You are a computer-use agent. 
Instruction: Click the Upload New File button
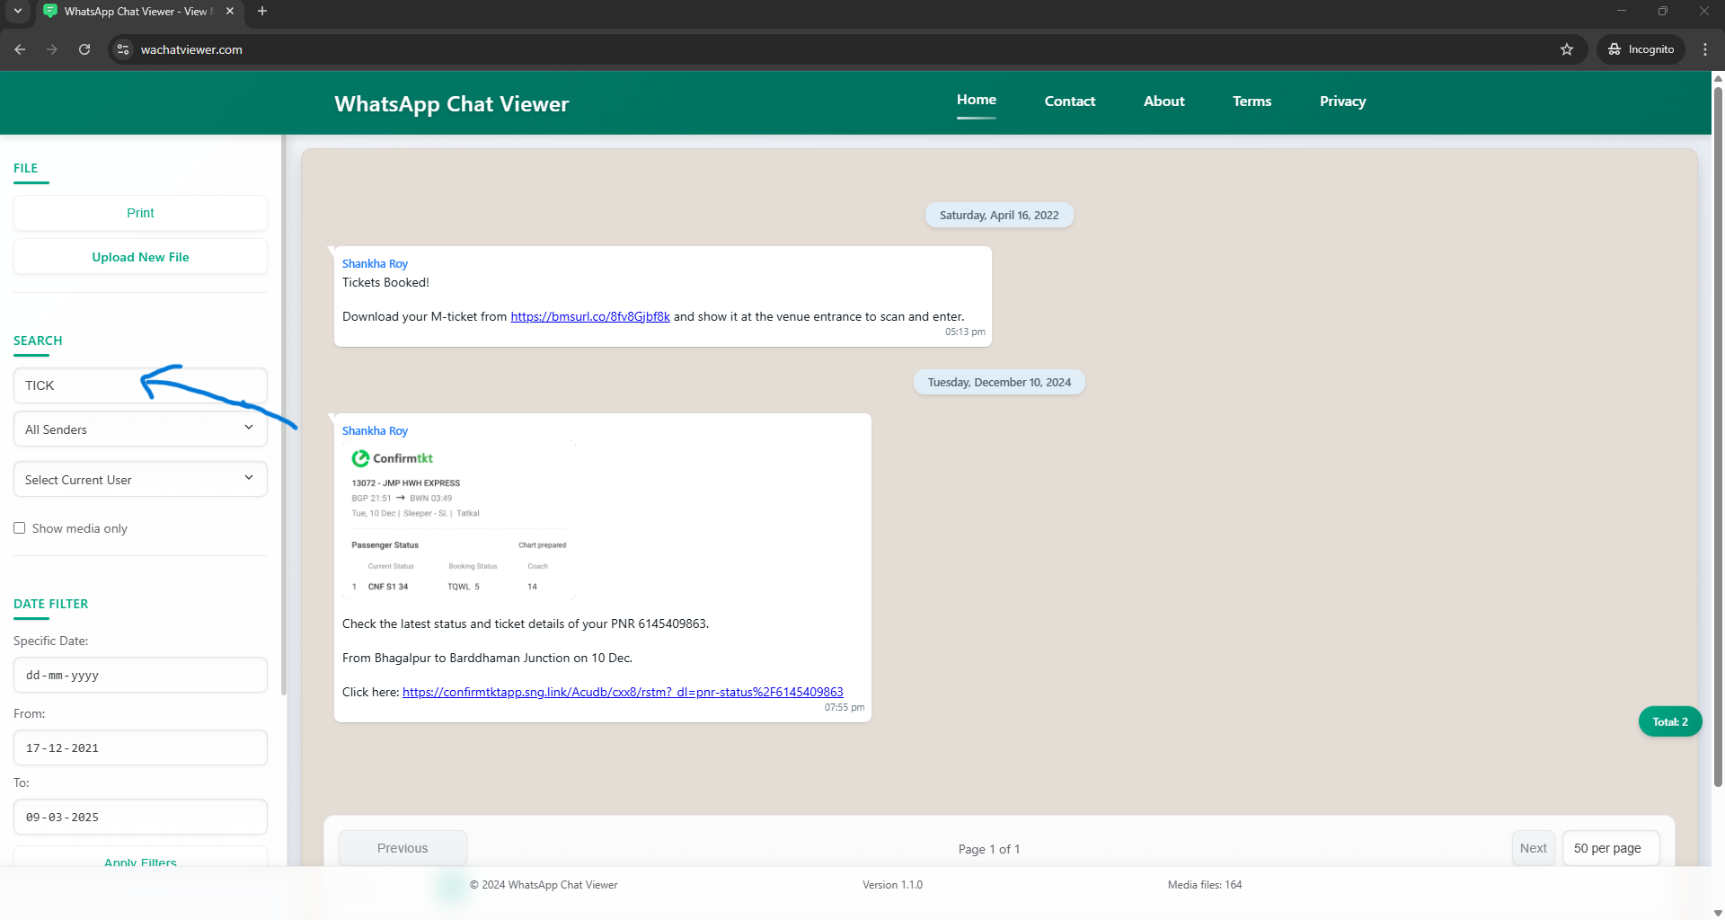point(140,256)
